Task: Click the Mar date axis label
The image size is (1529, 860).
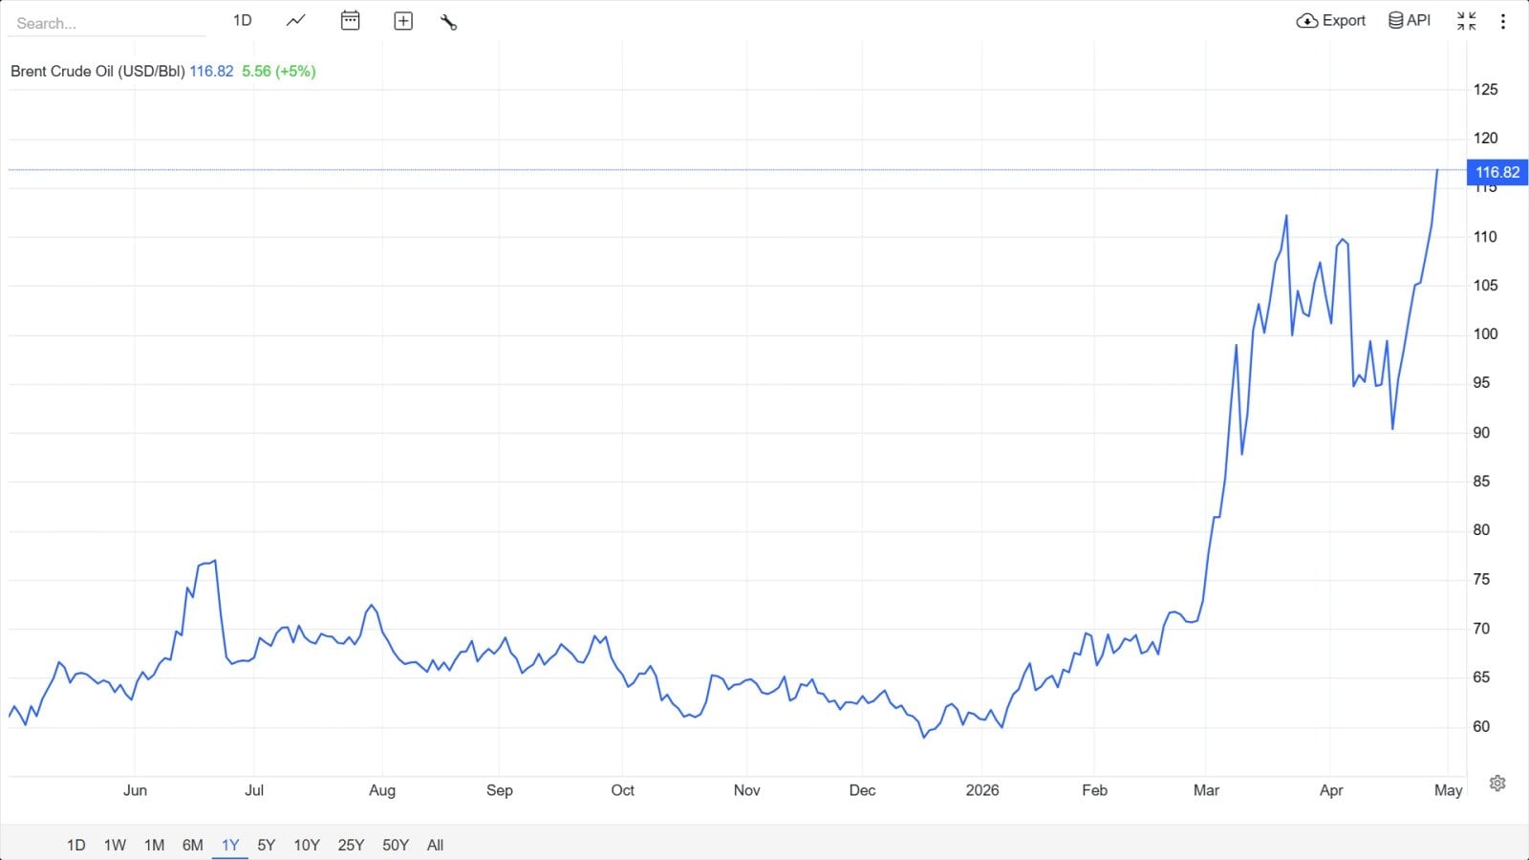Action: [1207, 790]
